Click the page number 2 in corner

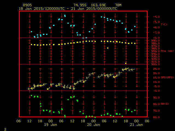[x=5, y=129]
